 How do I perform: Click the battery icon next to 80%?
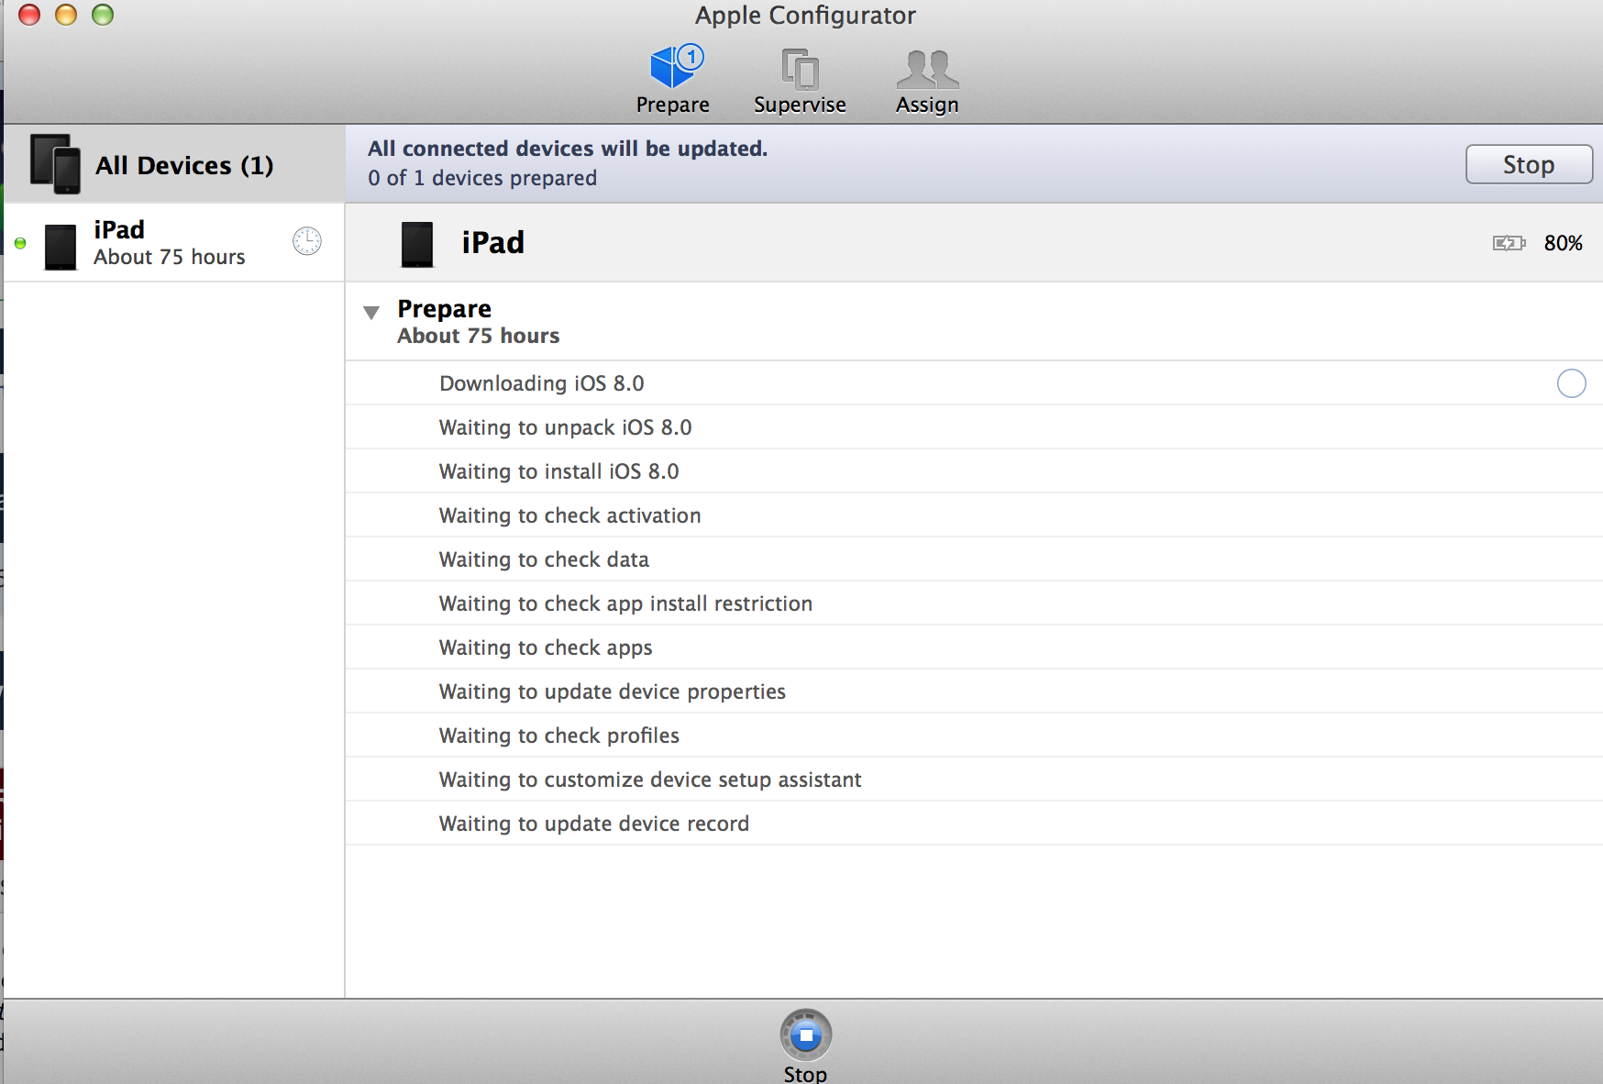pyautogui.click(x=1509, y=243)
